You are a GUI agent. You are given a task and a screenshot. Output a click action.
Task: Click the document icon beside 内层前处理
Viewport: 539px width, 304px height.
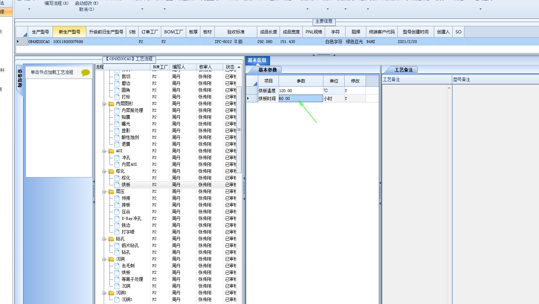(117, 110)
